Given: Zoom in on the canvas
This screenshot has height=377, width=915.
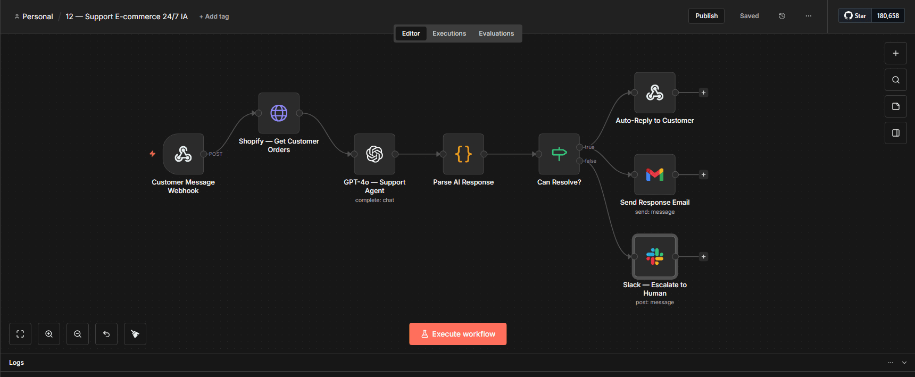Looking at the screenshot, I should point(49,334).
